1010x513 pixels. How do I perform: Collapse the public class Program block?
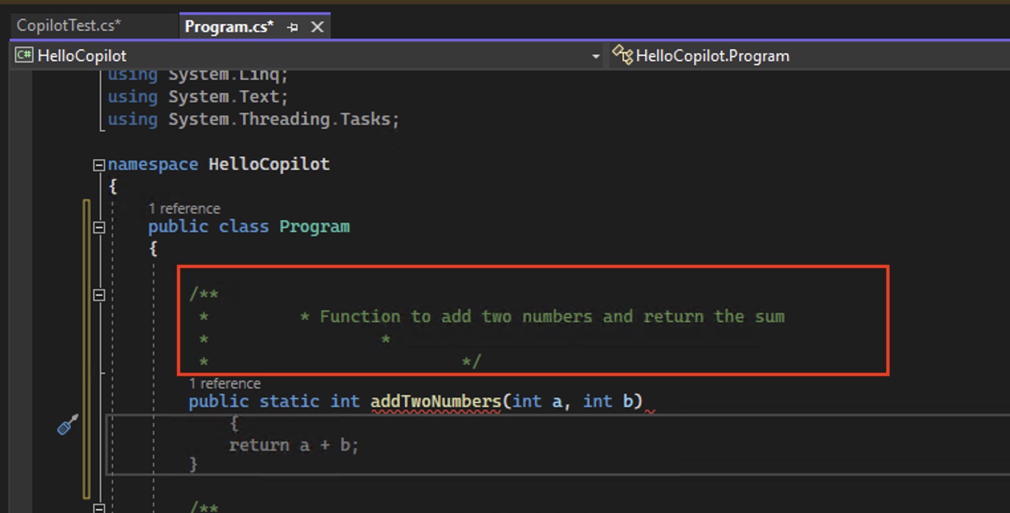(99, 227)
